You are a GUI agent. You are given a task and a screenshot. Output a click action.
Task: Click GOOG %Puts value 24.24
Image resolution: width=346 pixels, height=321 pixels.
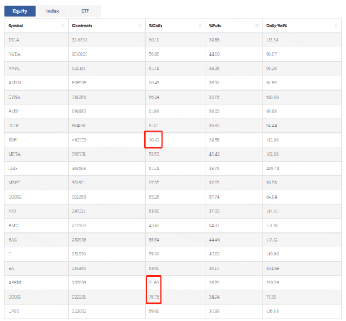(214, 297)
